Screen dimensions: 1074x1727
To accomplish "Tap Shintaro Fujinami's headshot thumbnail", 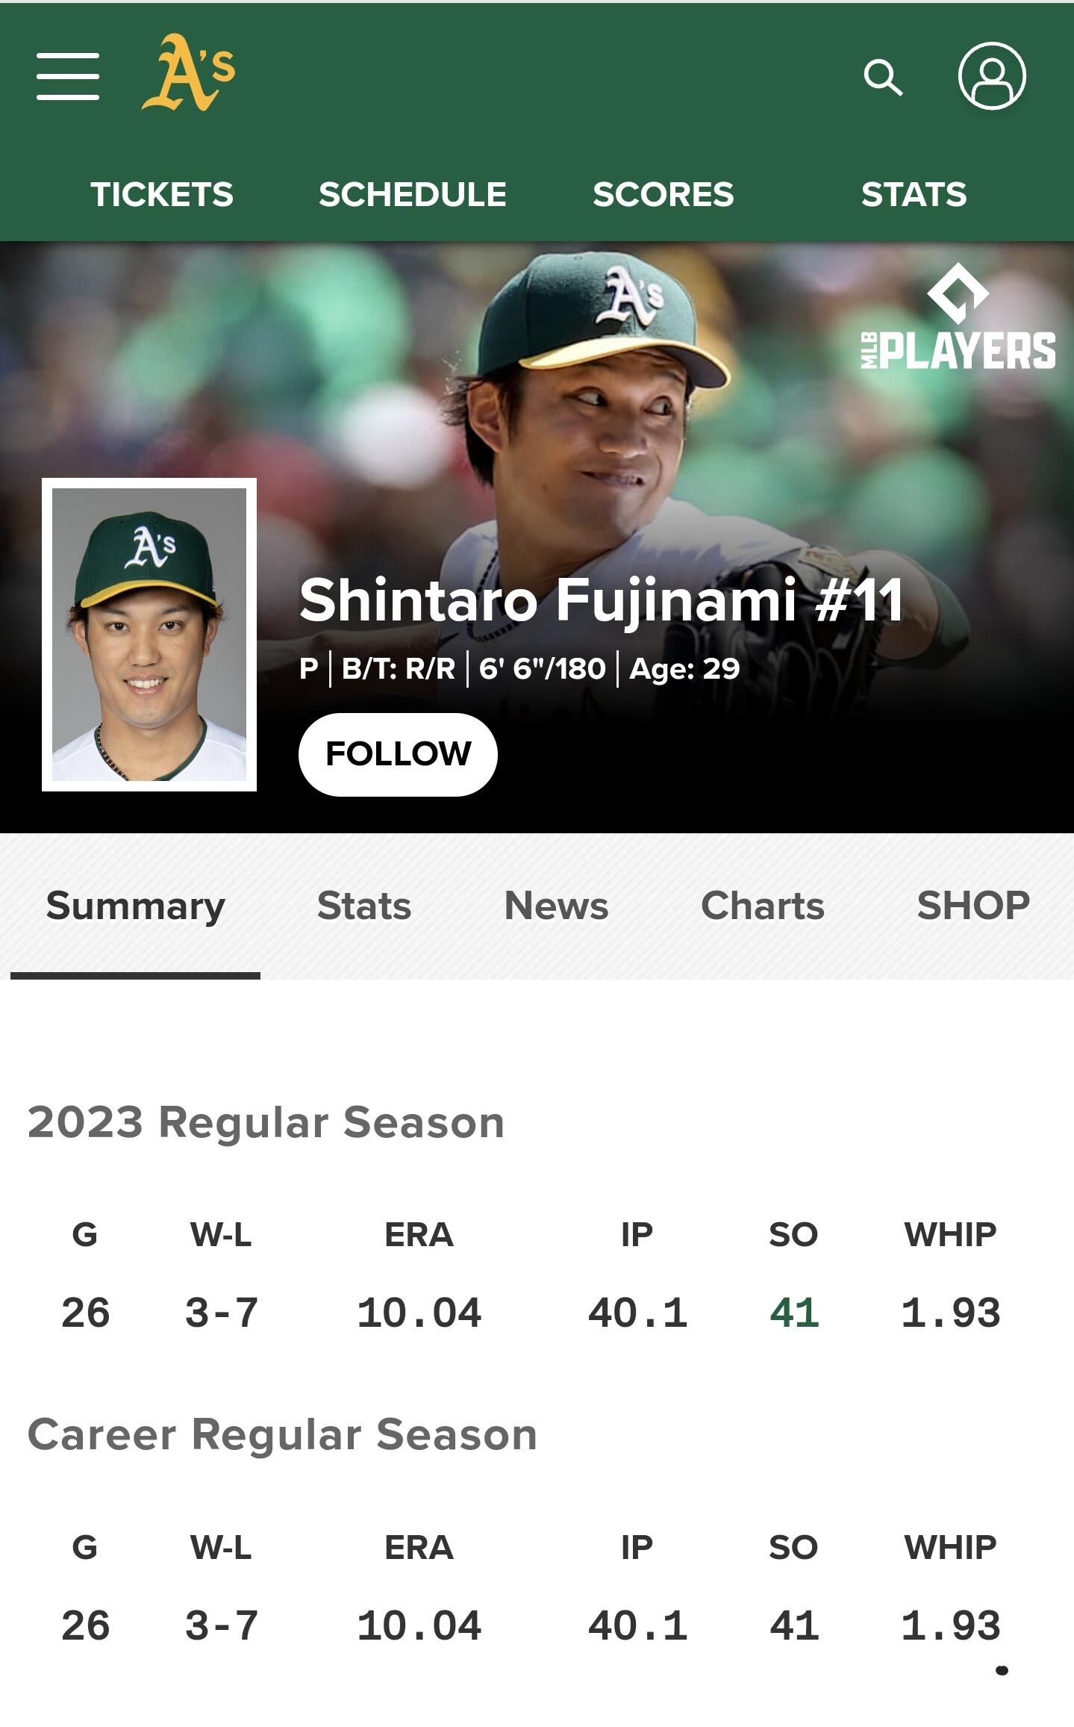I will click(149, 635).
